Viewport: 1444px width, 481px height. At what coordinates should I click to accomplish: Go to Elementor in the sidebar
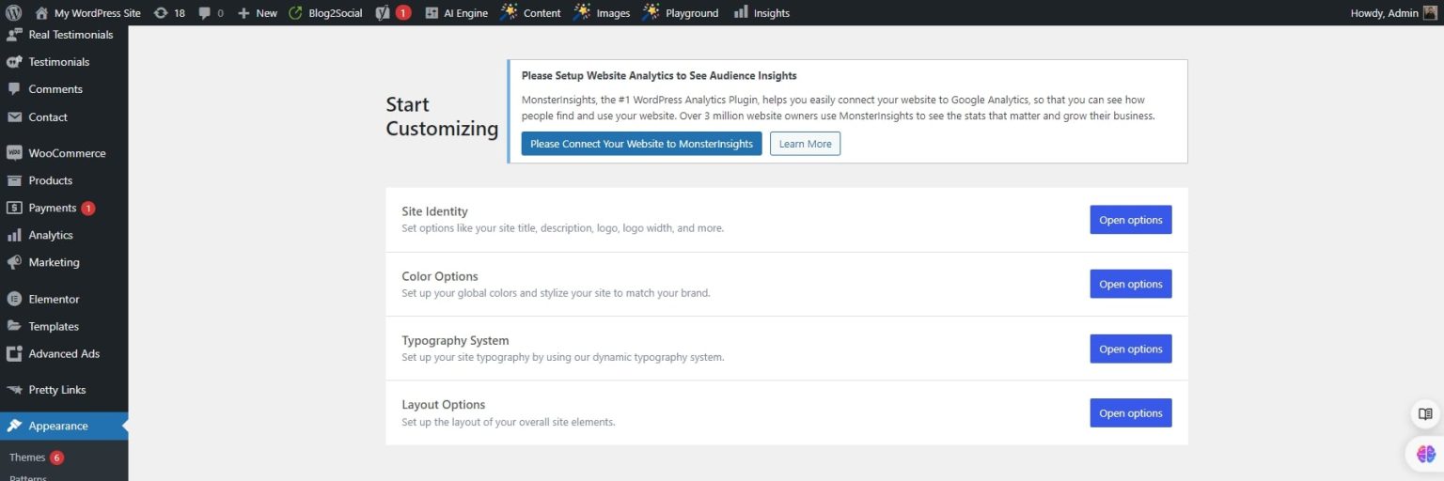(54, 299)
